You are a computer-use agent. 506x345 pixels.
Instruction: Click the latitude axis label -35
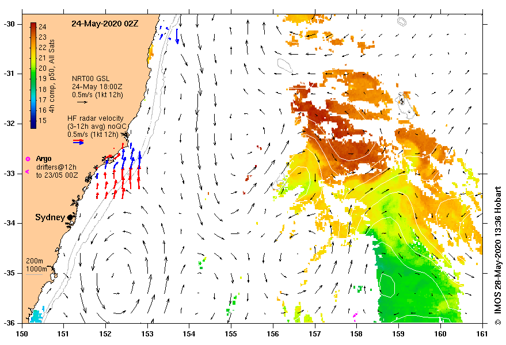[x=9, y=273]
